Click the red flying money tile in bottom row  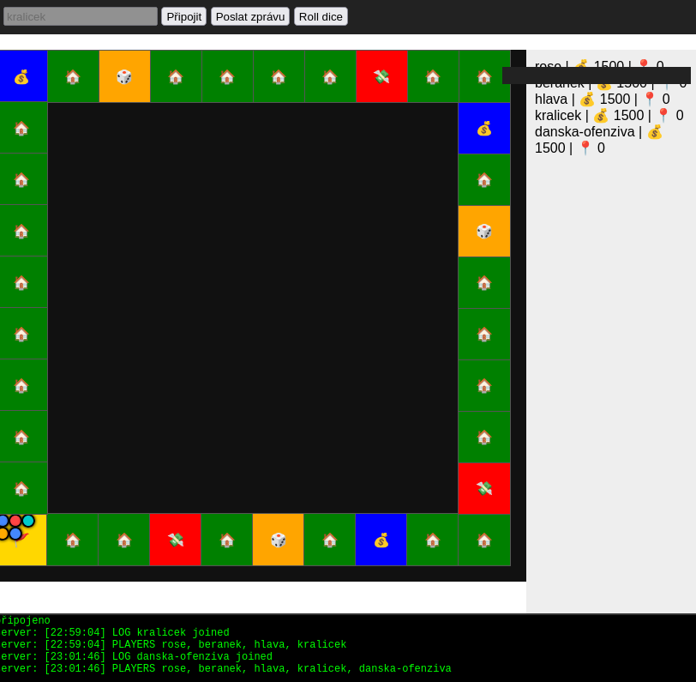176,540
